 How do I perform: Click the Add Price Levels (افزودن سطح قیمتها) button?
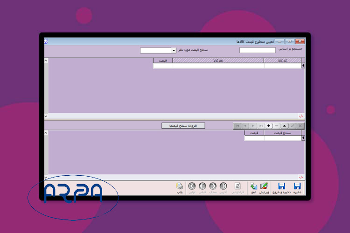183,126
